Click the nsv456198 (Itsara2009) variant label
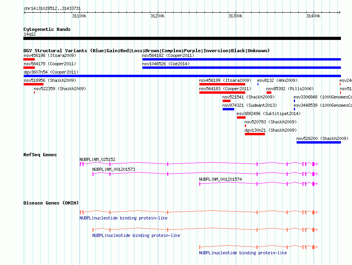352x265 pixels. coord(50,55)
